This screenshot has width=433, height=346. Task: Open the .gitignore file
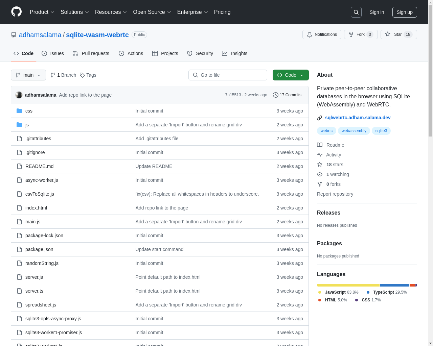tap(35, 152)
